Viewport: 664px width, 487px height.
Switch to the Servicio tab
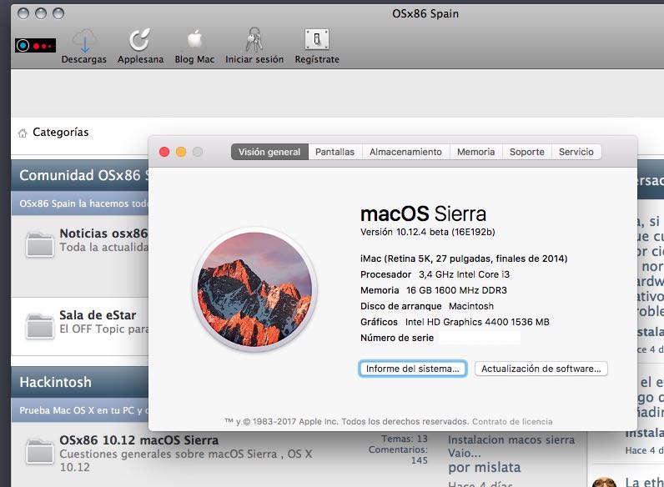coord(576,152)
